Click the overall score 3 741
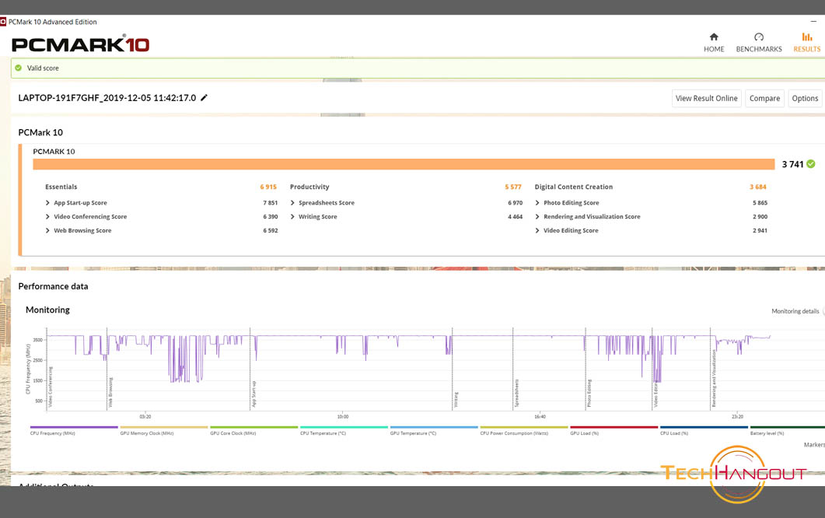 click(792, 164)
